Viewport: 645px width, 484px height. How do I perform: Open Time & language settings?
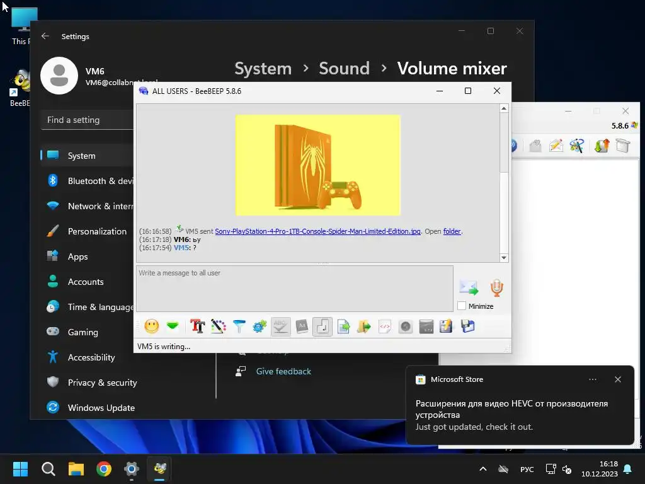[87, 307]
